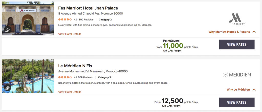The width and height of the screenshot is (262, 112).
Task: Select the 12,500 points per stay rate
Action: pyautogui.click(x=172, y=101)
